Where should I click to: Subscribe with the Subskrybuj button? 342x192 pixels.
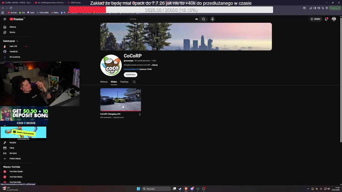click(130, 75)
